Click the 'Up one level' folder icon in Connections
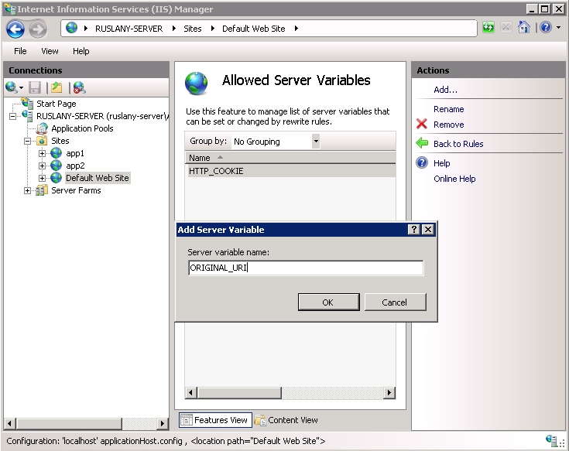569x451 pixels. tap(57, 87)
